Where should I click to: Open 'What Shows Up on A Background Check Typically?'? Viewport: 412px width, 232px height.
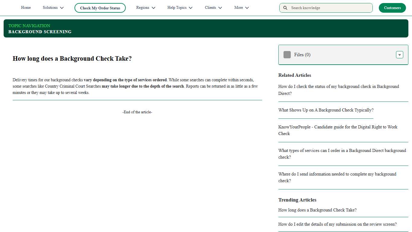pyautogui.click(x=326, y=110)
